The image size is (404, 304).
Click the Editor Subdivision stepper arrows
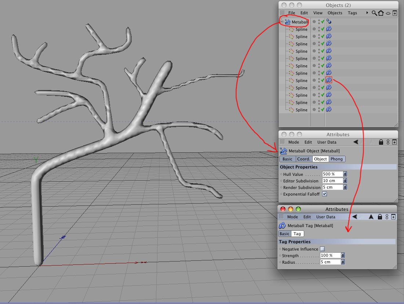[x=345, y=181]
